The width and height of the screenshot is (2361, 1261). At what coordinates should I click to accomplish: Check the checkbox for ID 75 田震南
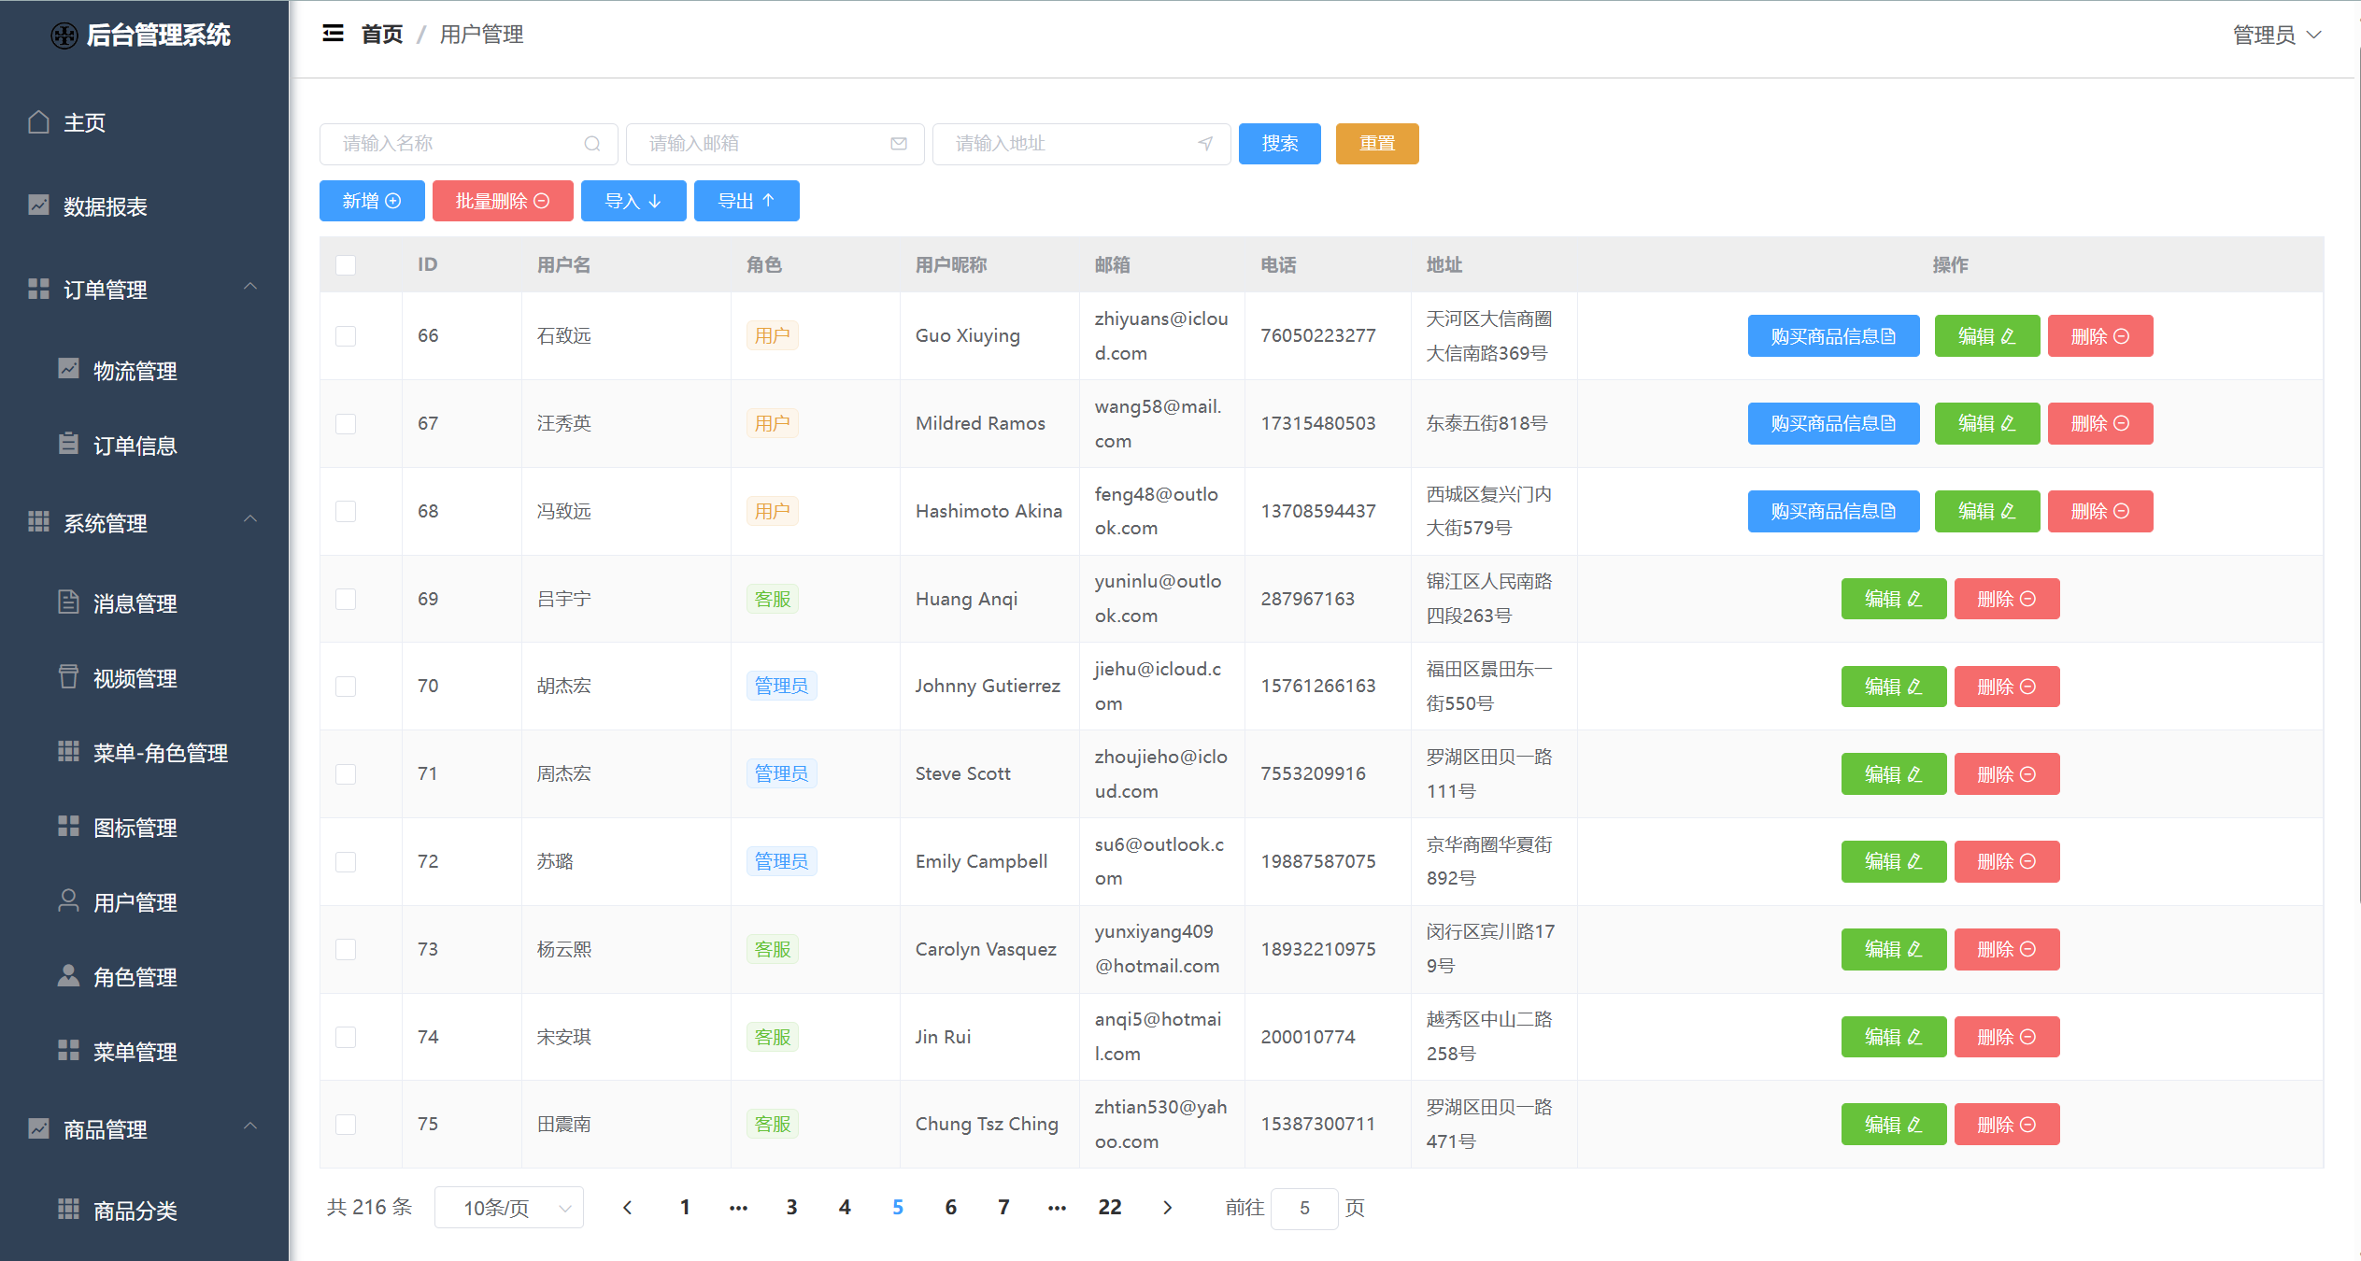pos(346,1125)
